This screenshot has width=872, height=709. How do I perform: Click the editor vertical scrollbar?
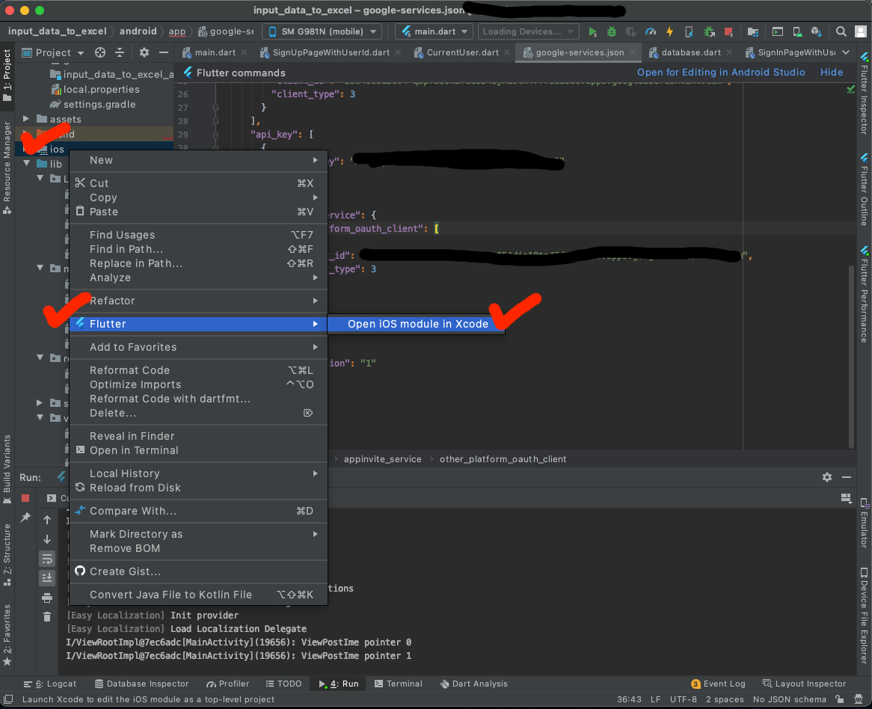pyautogui.click(x=851, y=356)
